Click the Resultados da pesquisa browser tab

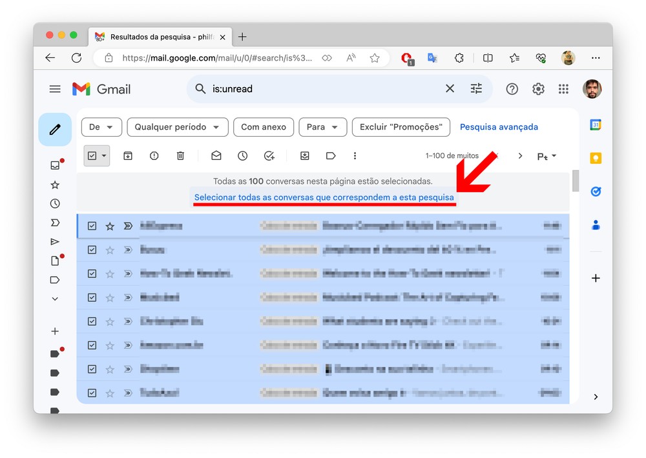160,37
